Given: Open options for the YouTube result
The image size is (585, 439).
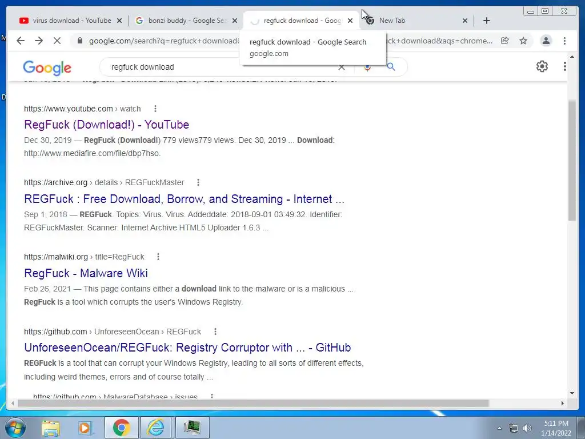Looking at the screenshot, I should coord(155,109).
